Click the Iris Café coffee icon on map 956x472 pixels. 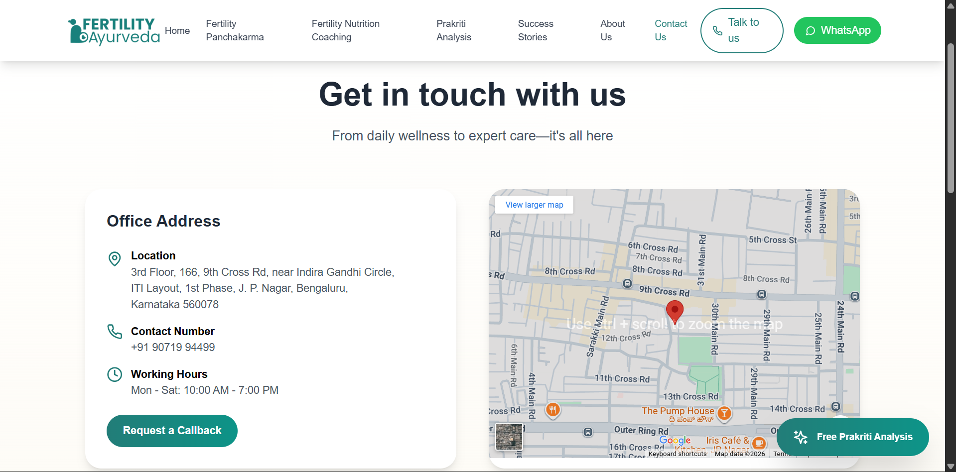click(x=759, y=442)
